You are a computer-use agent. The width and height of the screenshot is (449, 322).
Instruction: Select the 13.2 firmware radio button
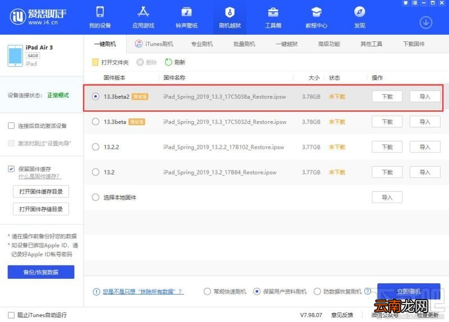[95, 172]
